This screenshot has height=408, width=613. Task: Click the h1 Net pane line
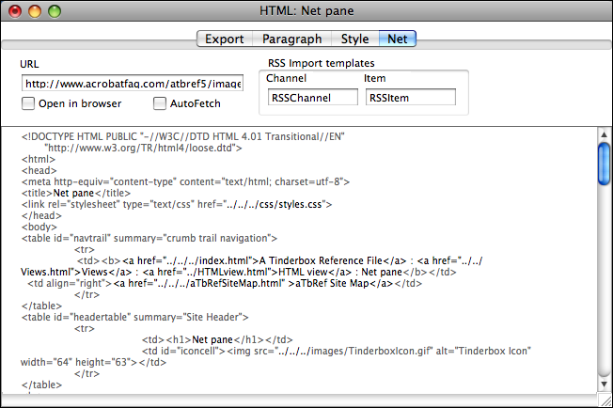[217, 339]
